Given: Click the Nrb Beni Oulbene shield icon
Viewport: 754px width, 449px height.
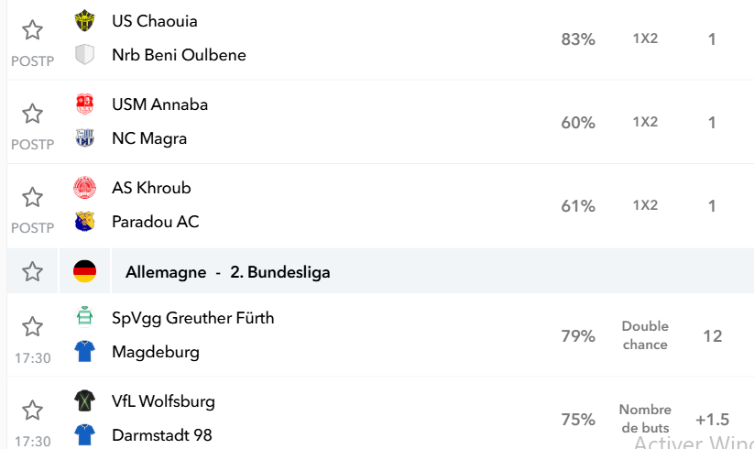Looking at the screenshot, I should coord(84,54).
